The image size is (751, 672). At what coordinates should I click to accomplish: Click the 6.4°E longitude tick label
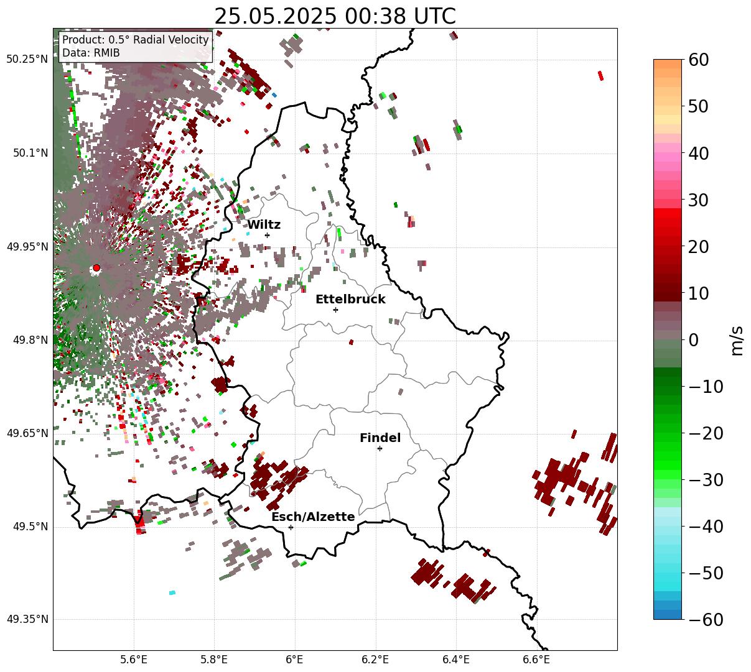(455, 660)
